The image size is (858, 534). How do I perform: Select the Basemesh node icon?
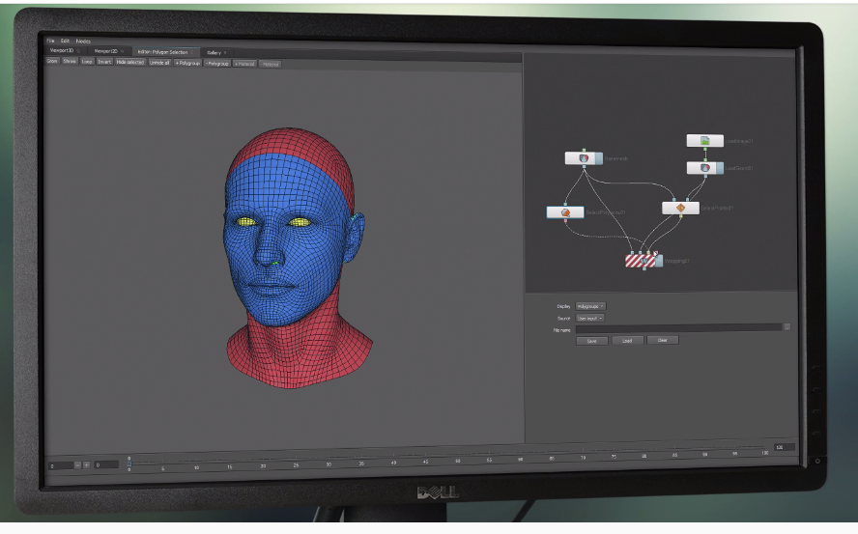tap(584, 158)
